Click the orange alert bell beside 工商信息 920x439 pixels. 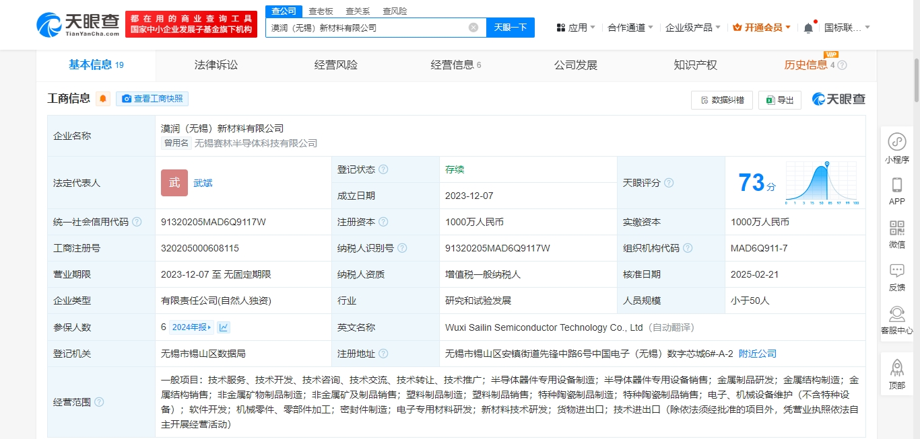point(103,99)
